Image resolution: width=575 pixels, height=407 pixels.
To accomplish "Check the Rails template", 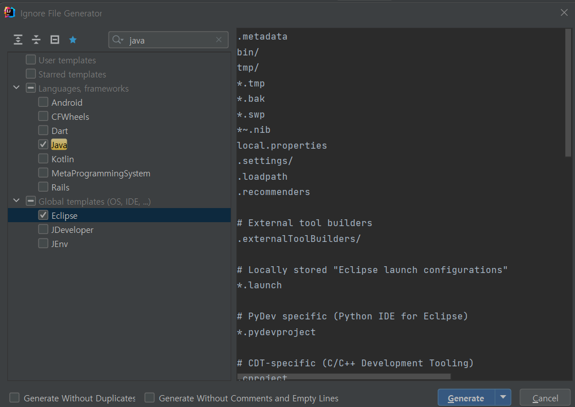I will pos(44,187).
